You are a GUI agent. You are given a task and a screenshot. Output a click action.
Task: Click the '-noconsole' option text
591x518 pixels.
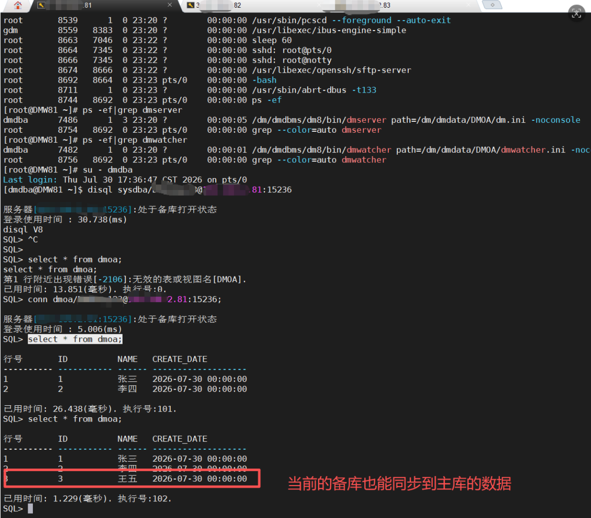(x=556, y=120)
